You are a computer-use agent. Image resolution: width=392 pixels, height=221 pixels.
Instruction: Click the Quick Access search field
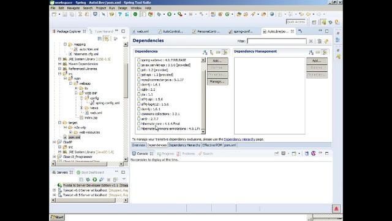point(296,22)
